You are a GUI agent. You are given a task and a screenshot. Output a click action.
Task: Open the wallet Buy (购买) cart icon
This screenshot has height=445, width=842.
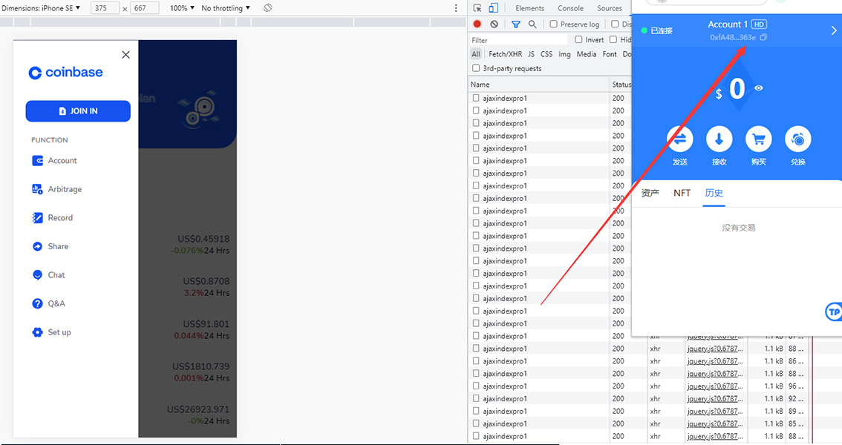[x=758, y=139]
